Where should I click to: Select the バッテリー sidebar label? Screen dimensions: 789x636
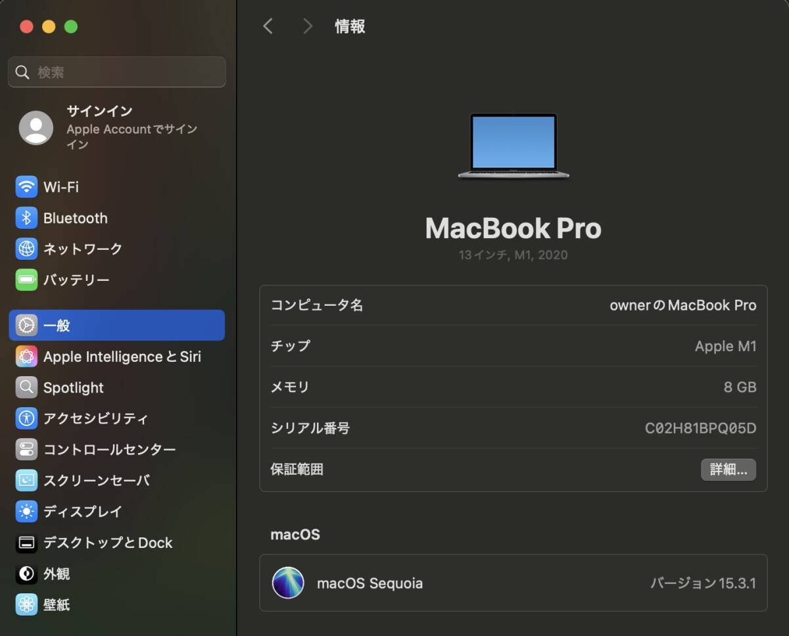(x=76, y=280)
